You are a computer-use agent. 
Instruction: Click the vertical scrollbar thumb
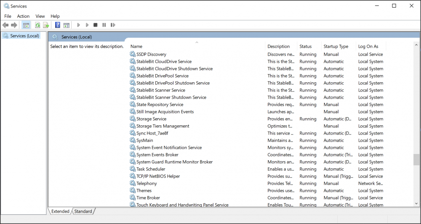point(416,159)
